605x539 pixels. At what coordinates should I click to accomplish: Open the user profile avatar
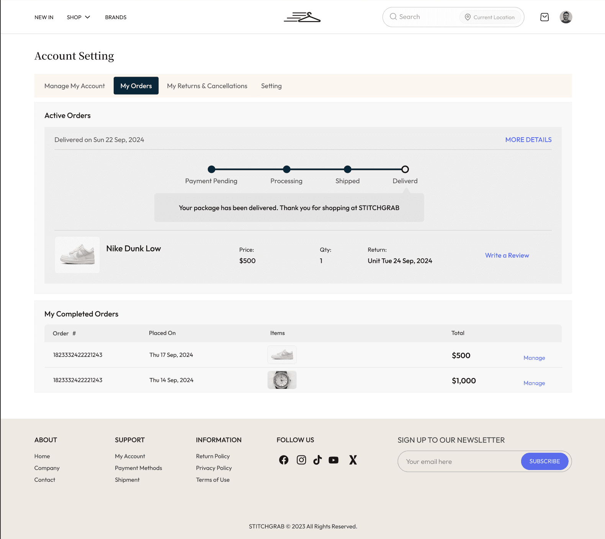pos(566,17)
